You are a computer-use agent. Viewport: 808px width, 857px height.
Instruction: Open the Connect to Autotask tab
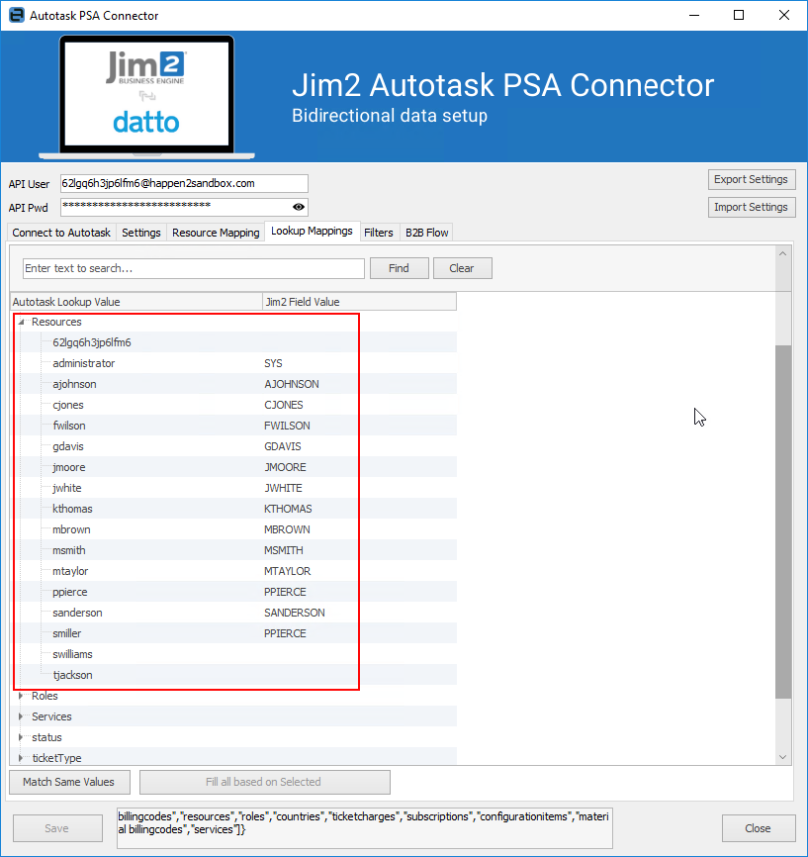pyautogui.click(x=61, y=233)
